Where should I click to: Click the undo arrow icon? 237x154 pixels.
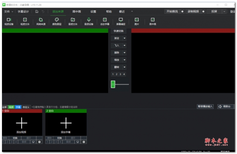[43, 11]
